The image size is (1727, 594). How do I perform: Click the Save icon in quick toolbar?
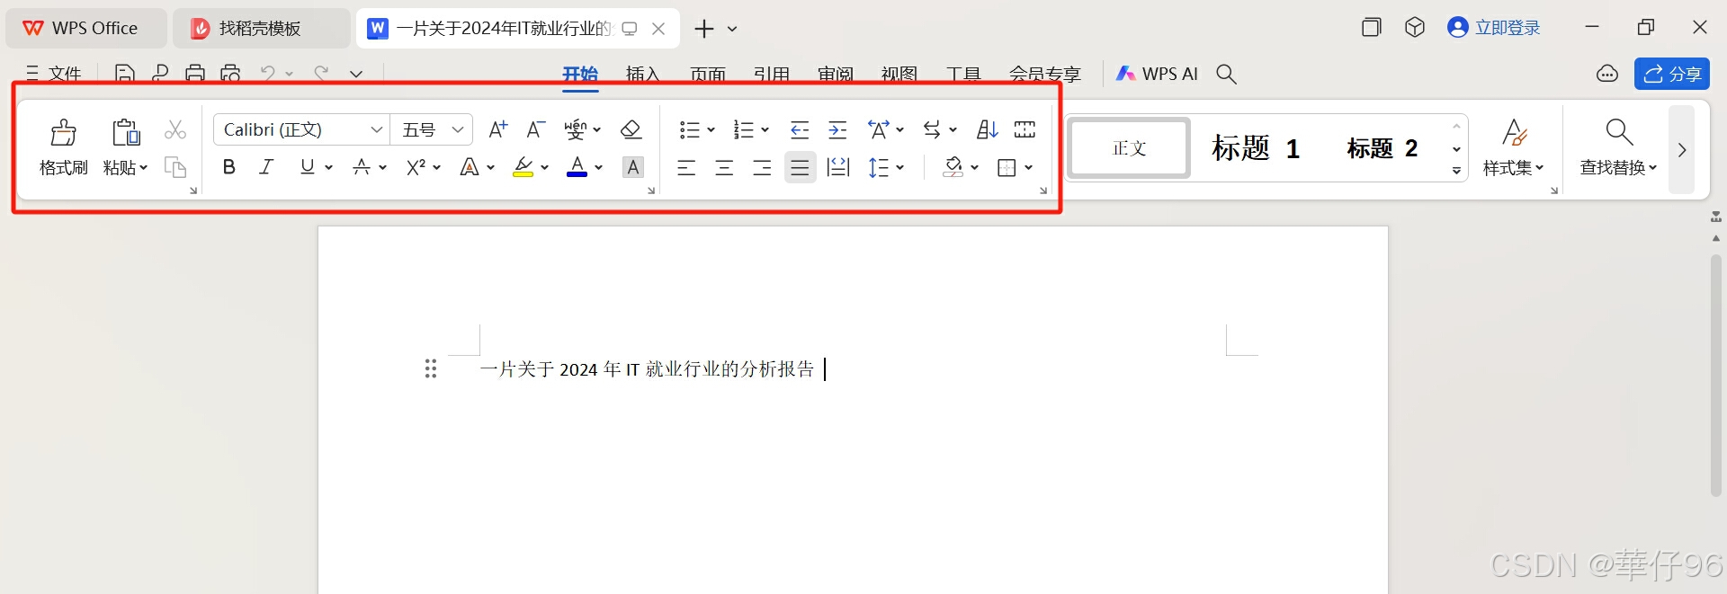click(125, 75)
